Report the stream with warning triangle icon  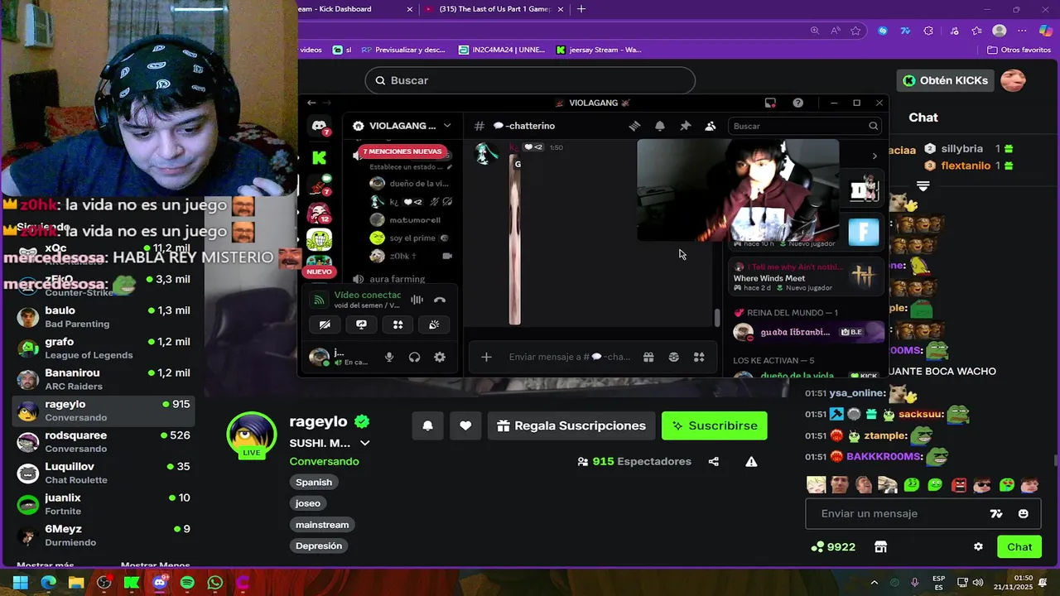[751, 461]
